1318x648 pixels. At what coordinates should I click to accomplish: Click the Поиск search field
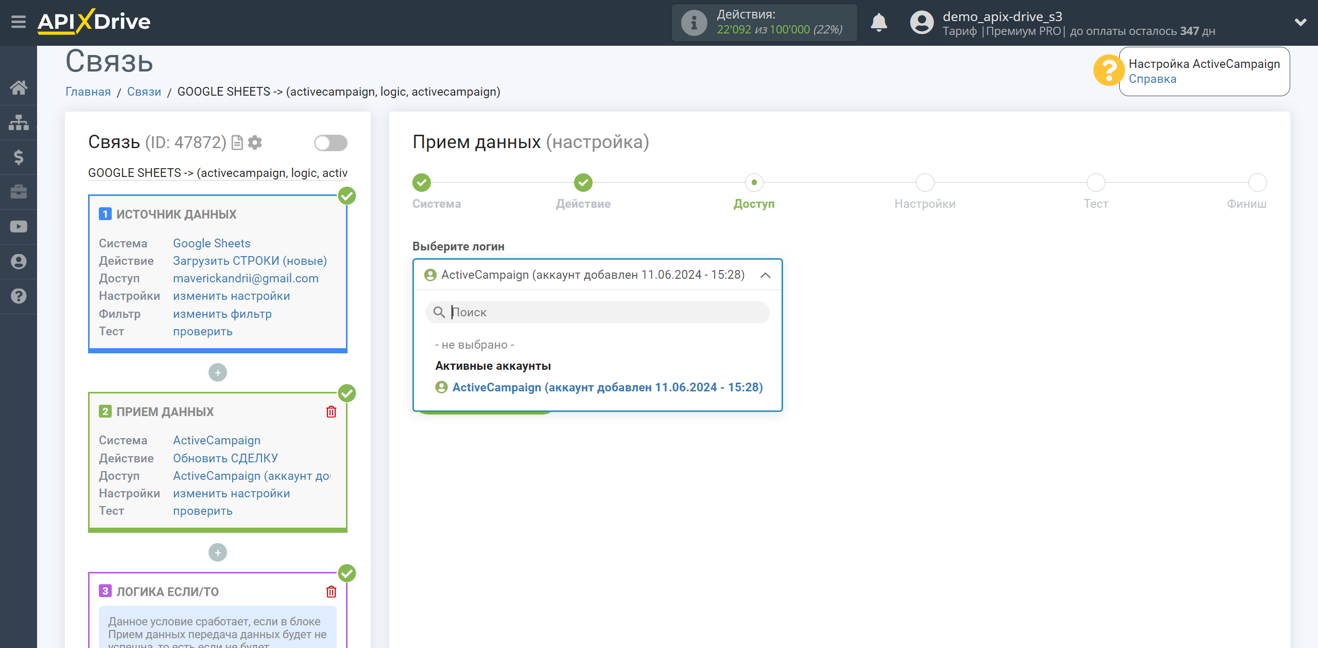[x=597, y=312]
